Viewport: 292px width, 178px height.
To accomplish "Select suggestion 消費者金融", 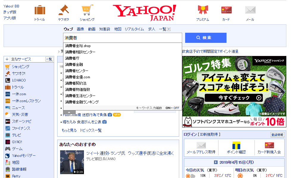I will pyautogui.click(x=123, y=64).
